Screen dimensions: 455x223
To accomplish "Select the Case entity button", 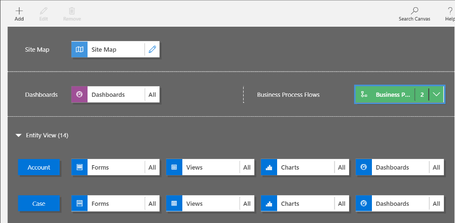I will pos(39,204).
